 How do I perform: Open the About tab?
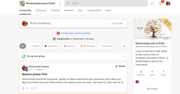(108, 10)
